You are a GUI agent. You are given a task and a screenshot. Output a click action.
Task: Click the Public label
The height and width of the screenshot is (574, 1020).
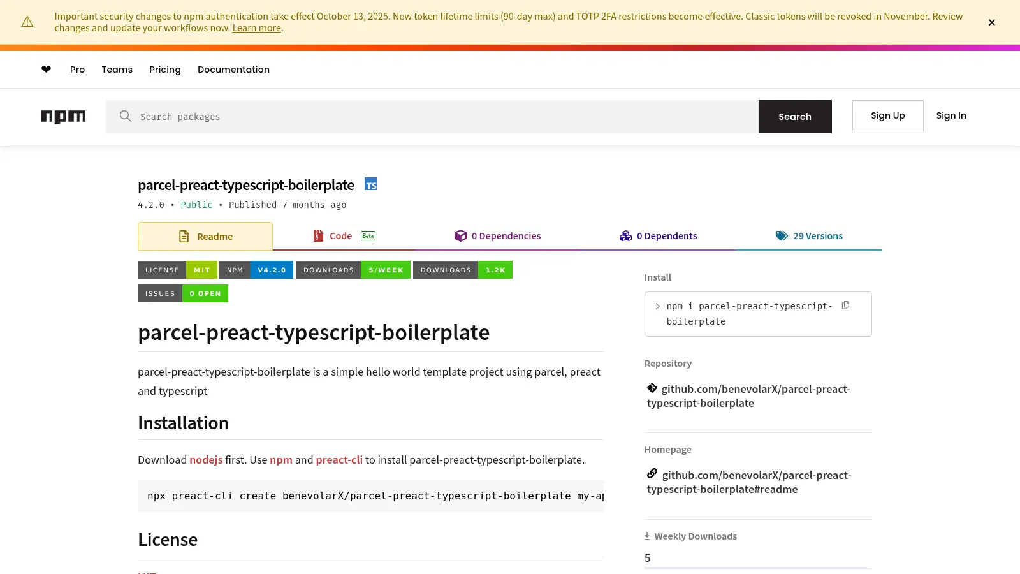196,205
